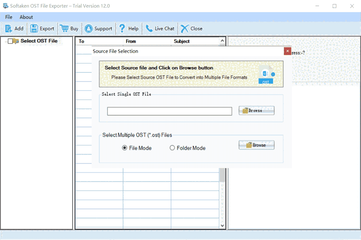Start a Live Chat from the toolbar
Viewport: 361px width, 240px height.
[x=160, y=28]
